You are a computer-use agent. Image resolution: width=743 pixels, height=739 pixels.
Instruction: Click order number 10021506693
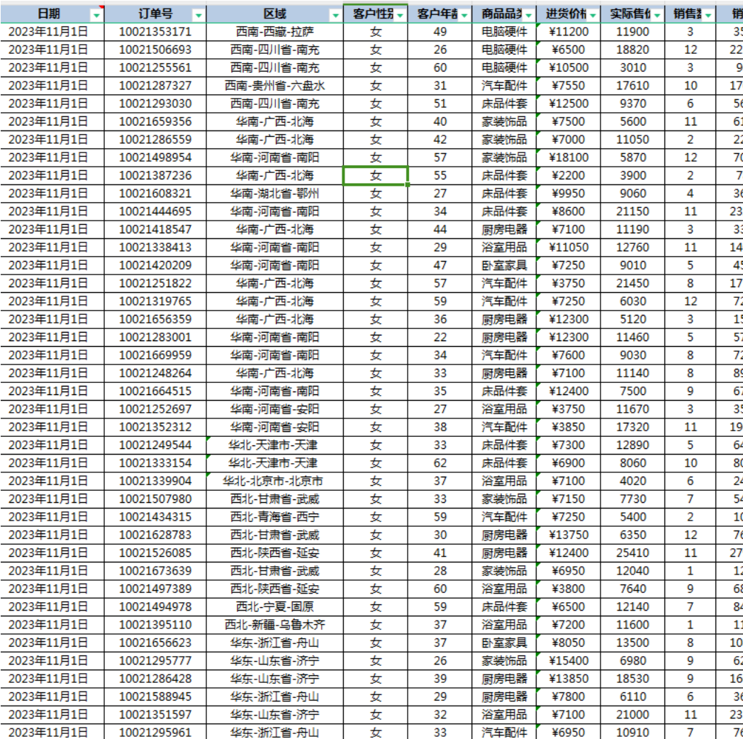pyautogui.click(x=155, y=50)
